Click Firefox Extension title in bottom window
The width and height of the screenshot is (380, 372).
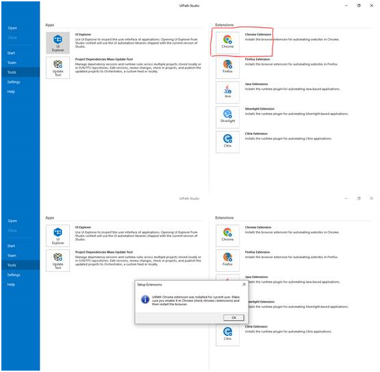257,252
